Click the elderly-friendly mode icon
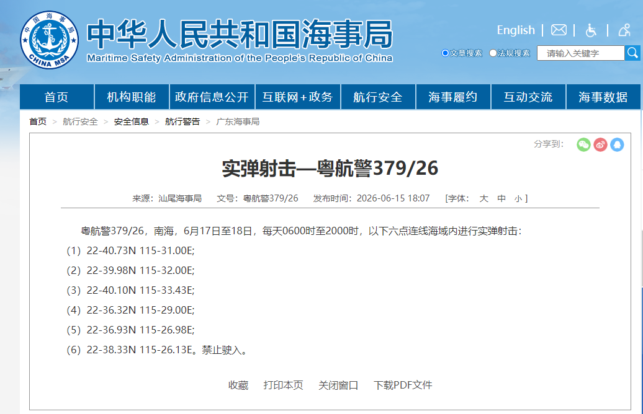Image resolution: width=643 pixels, height=414 pixels. coord(624,30)
